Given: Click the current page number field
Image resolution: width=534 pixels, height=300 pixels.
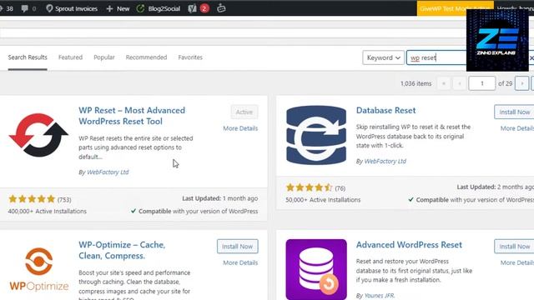Looking at the screenshot, I should [481, 83].
